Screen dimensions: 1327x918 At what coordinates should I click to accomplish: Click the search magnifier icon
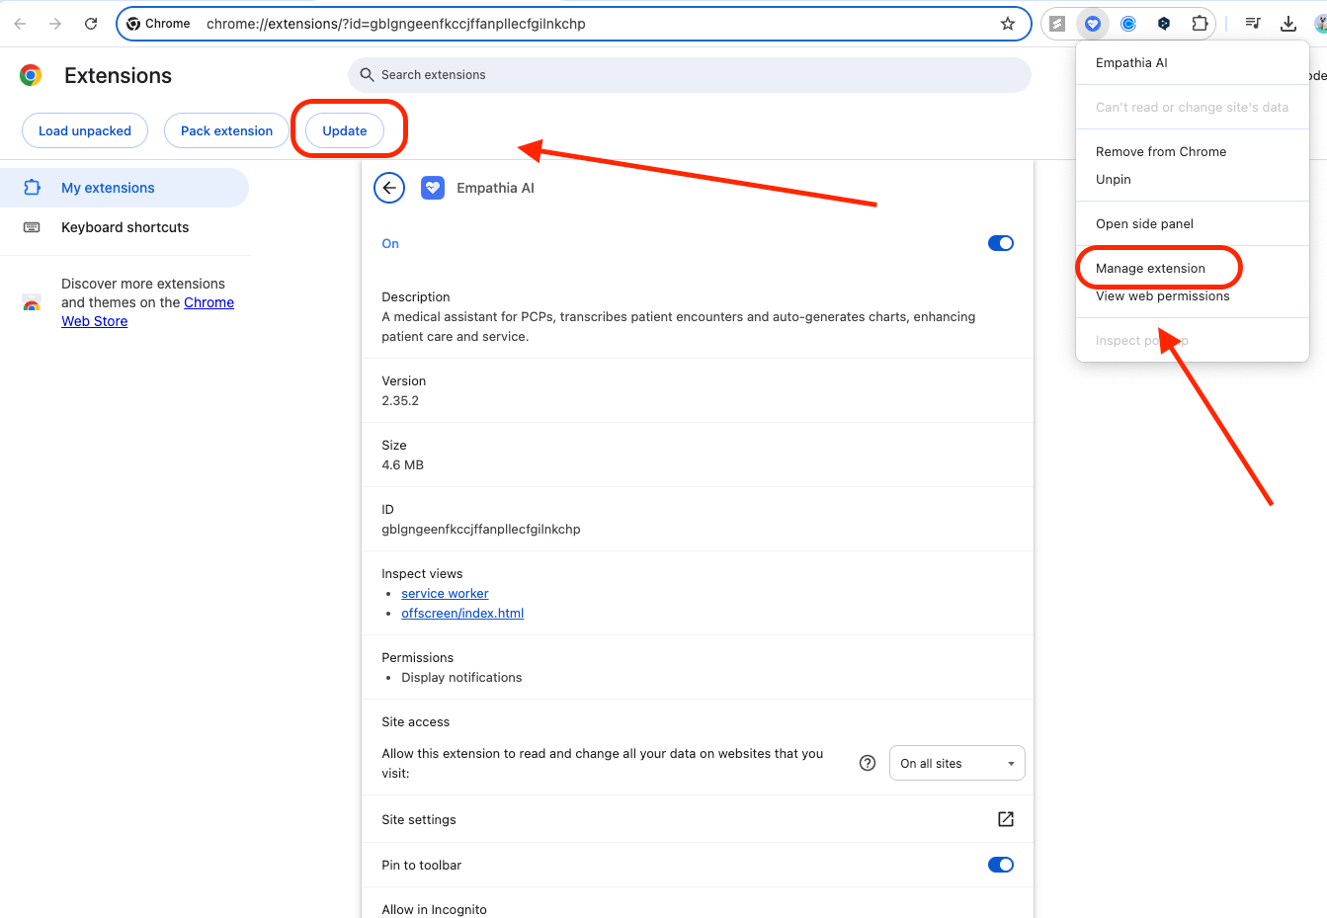[367, 75]
